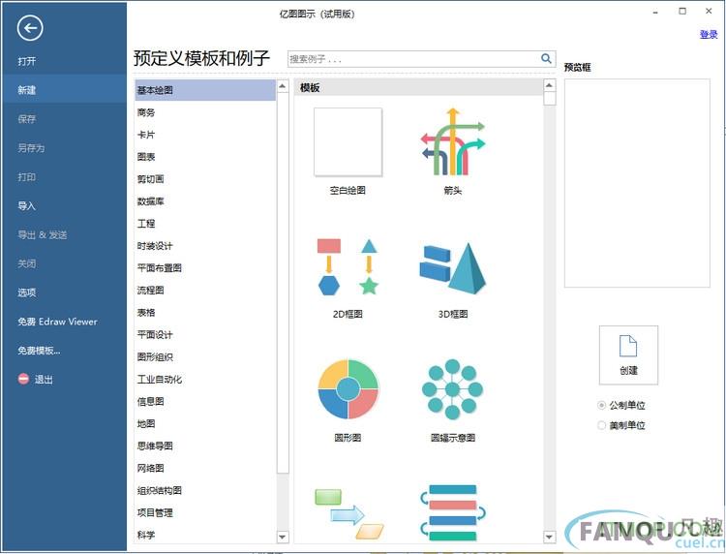726x554 pixels.
Task: Select the 圆辐示意图 radial diagram icon
Action: point(452,389)
